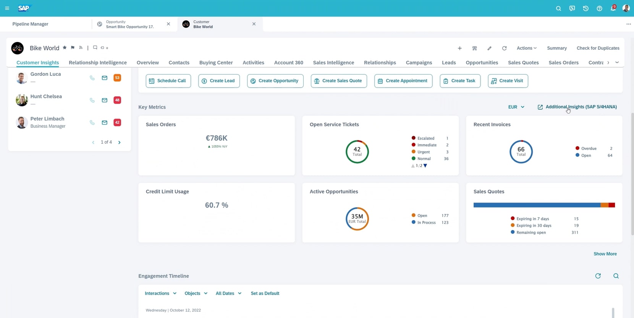This screenshot has height=318, width=634.
Task: Open the hamburger navigation menu
Action: point(7,8)
